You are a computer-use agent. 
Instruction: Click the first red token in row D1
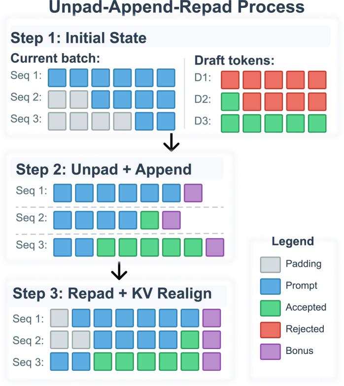230,80
